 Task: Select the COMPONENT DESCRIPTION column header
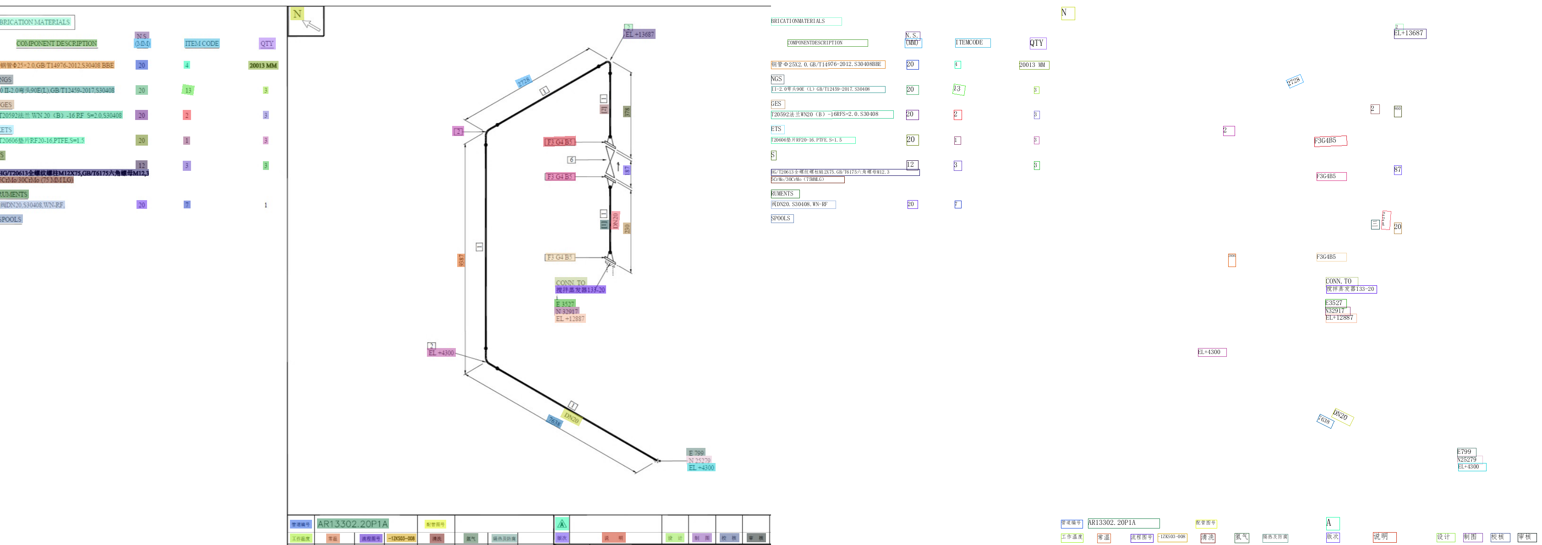(56, 44)
